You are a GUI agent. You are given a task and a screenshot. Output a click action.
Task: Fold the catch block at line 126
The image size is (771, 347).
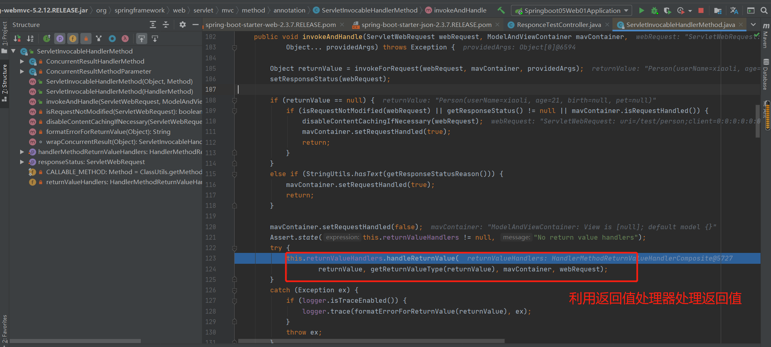point(235,290)
